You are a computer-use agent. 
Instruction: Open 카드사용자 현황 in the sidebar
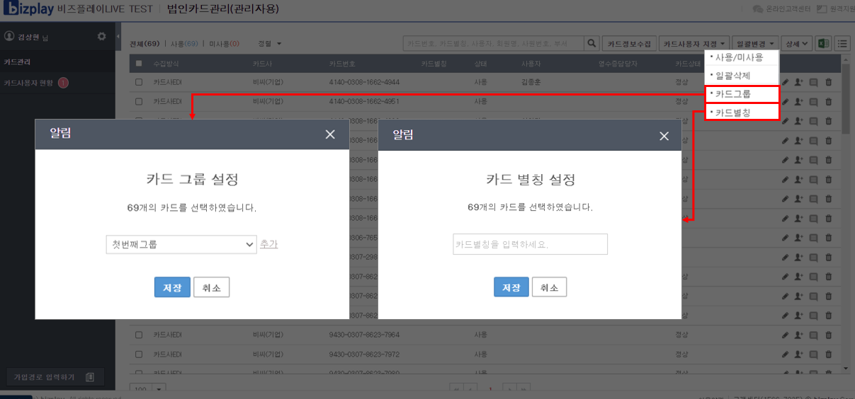point(57,83)
